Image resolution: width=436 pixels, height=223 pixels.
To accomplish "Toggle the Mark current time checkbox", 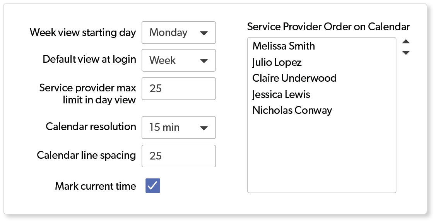I will (x=153, y=186).
